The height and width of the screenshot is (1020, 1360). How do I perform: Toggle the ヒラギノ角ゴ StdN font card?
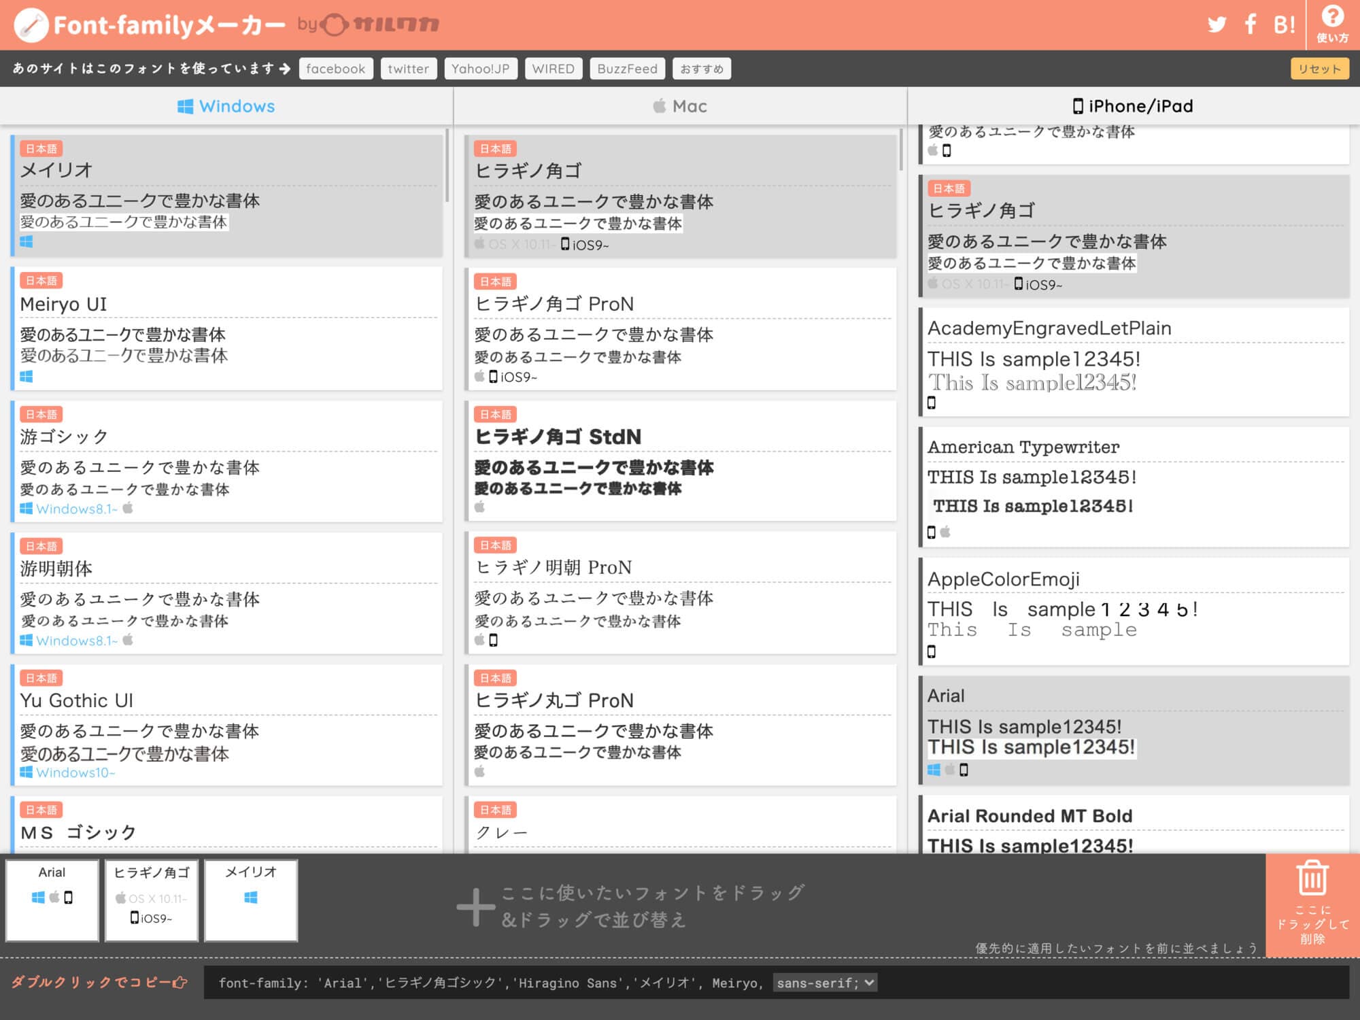coord(681,461)
